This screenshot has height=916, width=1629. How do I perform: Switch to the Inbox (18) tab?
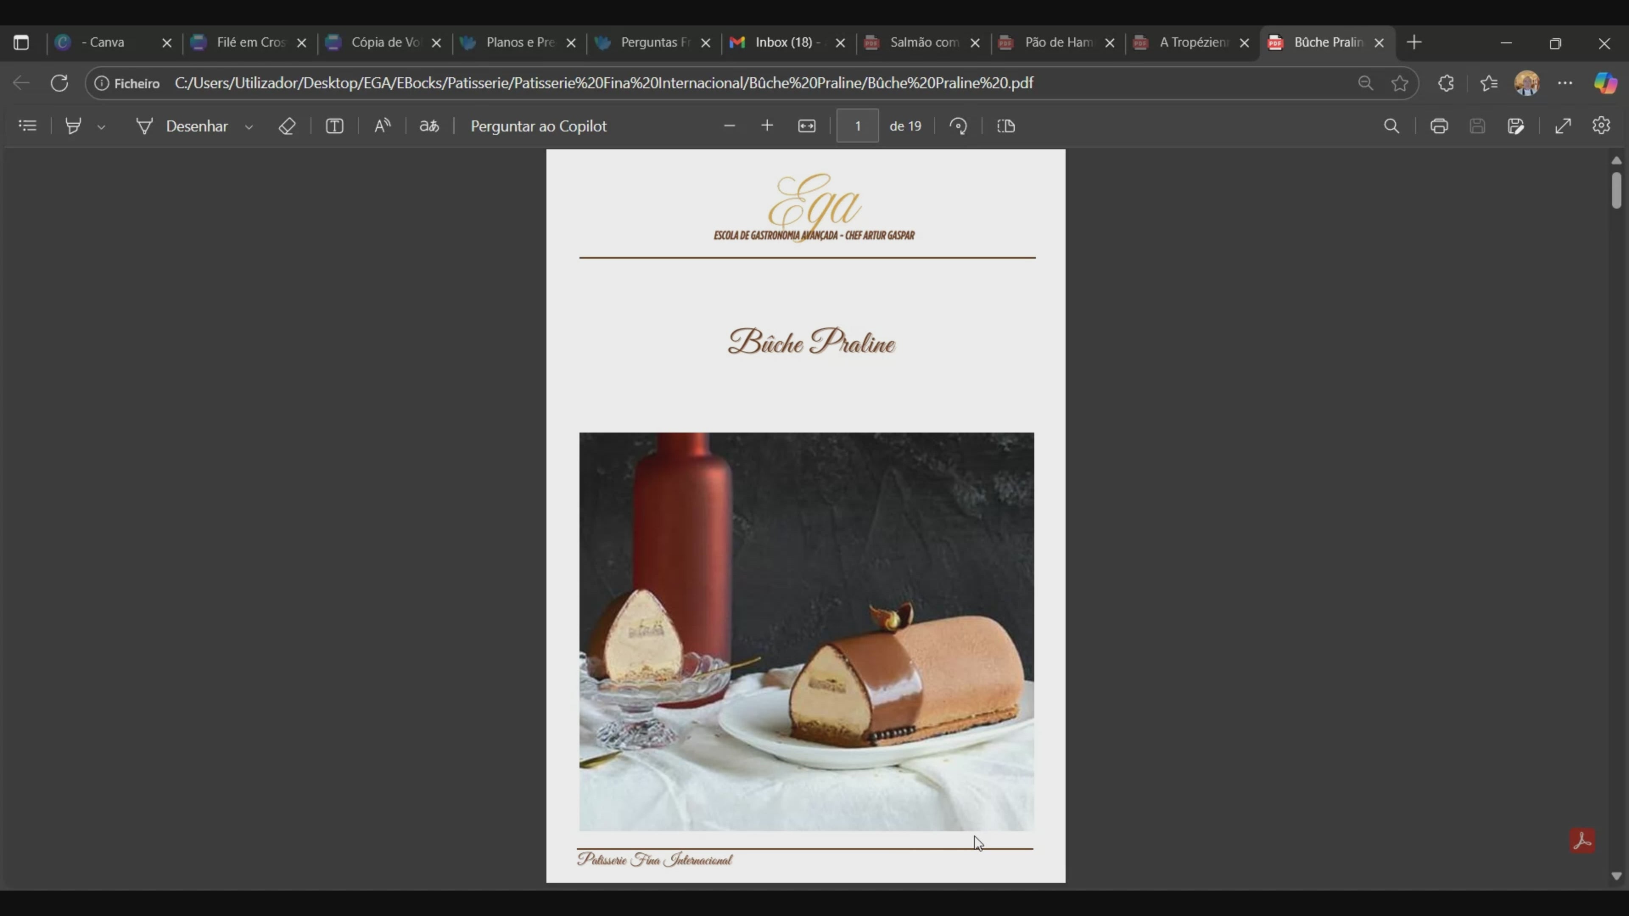pos(784,42)
